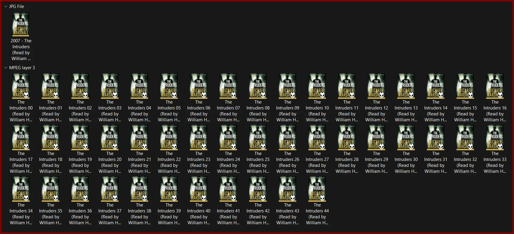Select The Intruders 12 MP3 file icon
This screenshot has height=234, width=514.
click(377, 86)
